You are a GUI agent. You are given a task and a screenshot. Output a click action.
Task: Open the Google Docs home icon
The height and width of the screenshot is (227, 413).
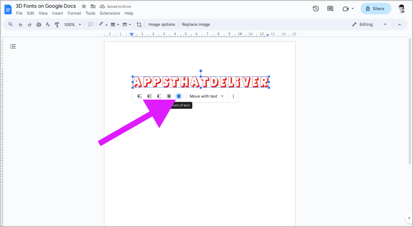8,9
